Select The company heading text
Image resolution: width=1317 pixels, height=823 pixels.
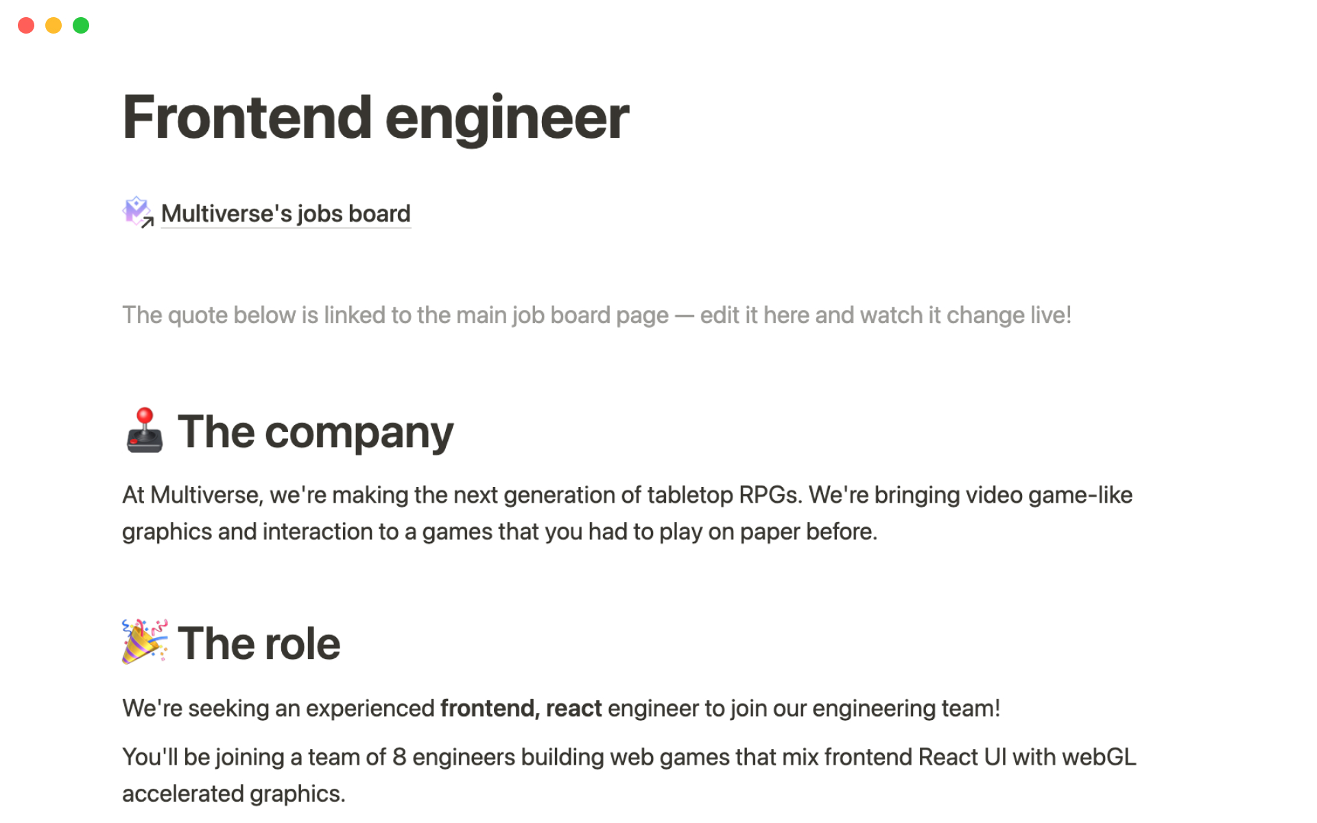(x=316, y=432)
